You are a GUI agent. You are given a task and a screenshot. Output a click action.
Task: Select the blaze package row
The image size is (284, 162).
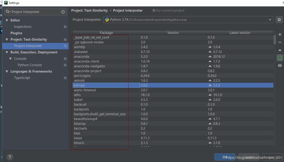[x=173, y=138]
